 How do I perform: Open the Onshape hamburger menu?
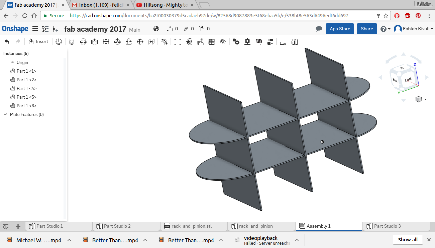pos(35,29)
